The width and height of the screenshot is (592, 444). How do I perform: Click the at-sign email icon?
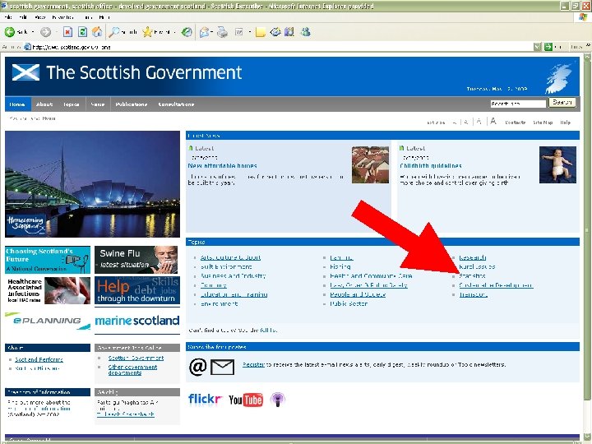pos(197,367)
